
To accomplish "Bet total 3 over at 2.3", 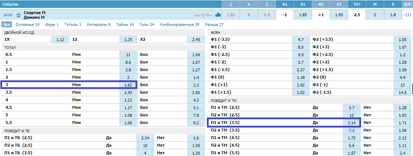I will coord(196,85).
